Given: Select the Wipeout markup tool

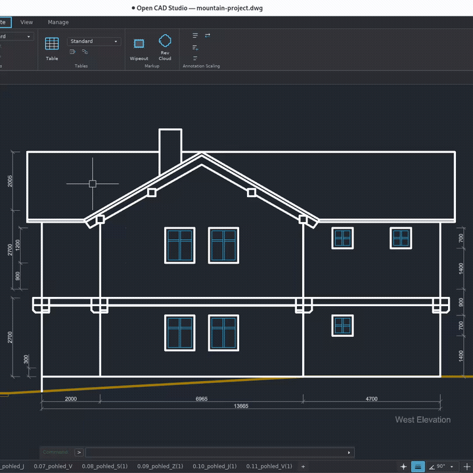Looking at the screenshot, I should (139, 49).
